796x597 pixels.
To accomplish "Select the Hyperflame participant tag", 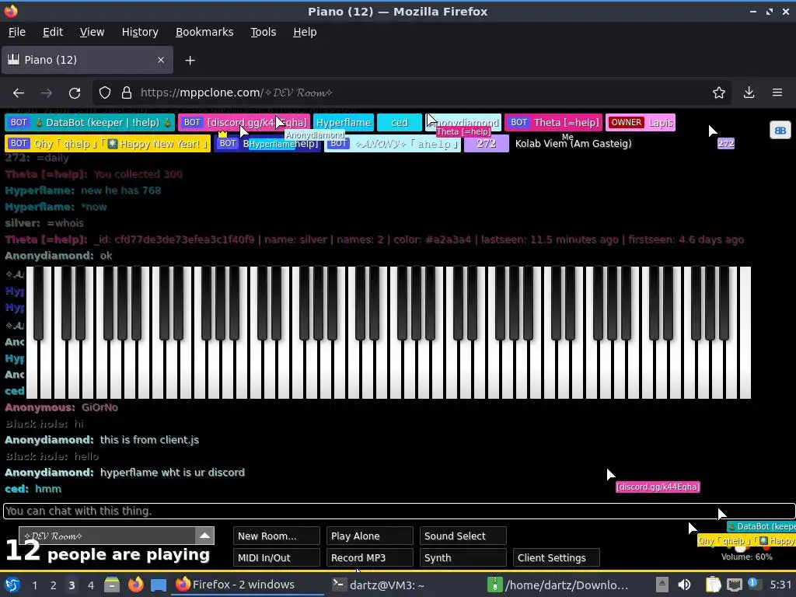I will (344, 122).
